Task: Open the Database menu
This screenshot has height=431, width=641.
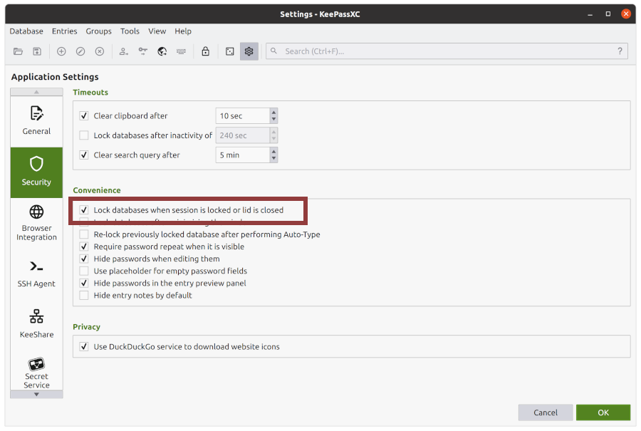Action: [26, 31]
